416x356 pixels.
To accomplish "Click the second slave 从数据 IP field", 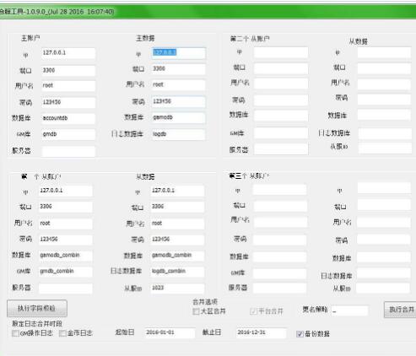I will click(384, 52).
